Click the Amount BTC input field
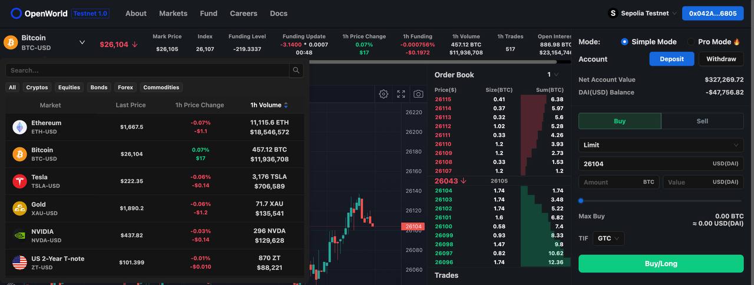Image resolution: width=754 pixels, height=285 pixels. pos(619,182)
